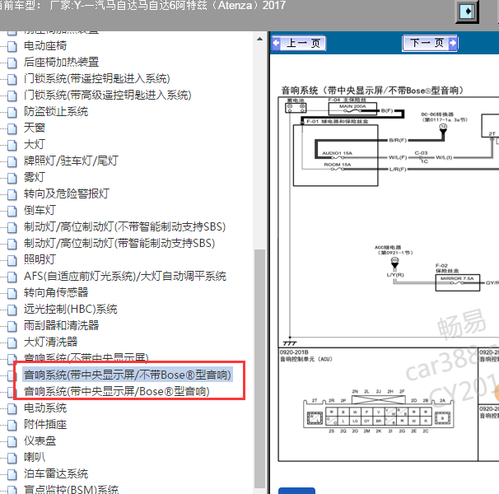Open 雨刮器和清洗器 entry
This screenshot has height=494, width=499.
point(62,325)
